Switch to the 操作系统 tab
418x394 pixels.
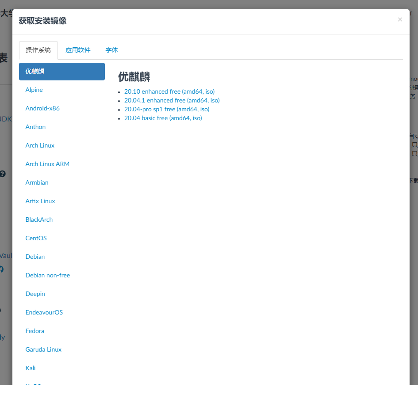(38, 50)
